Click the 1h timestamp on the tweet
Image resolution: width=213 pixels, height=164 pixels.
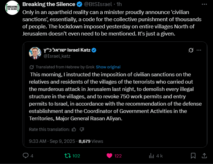119,4
